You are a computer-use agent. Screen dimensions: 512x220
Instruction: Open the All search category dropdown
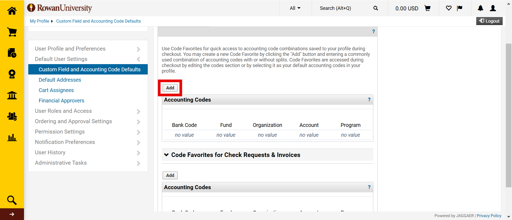point(295,8)
